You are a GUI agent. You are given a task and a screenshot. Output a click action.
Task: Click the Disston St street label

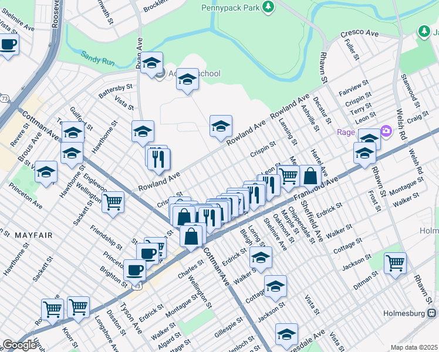click(116, 322)
